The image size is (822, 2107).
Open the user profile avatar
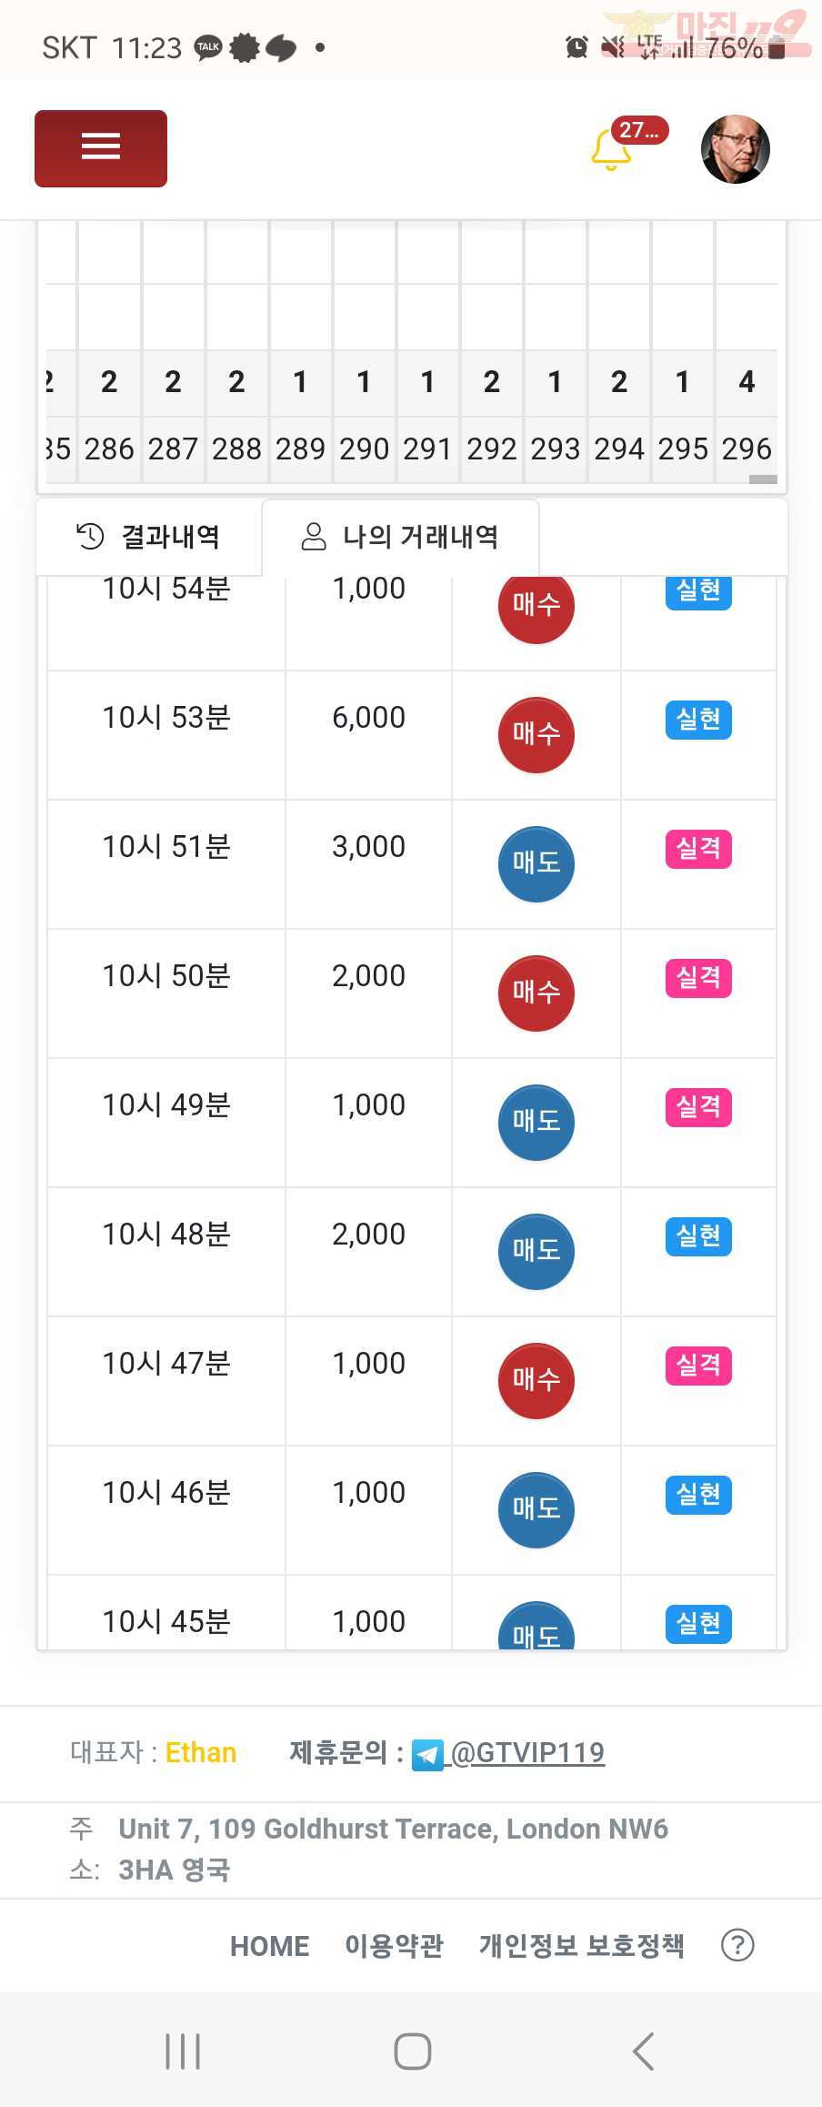(735, 149)
